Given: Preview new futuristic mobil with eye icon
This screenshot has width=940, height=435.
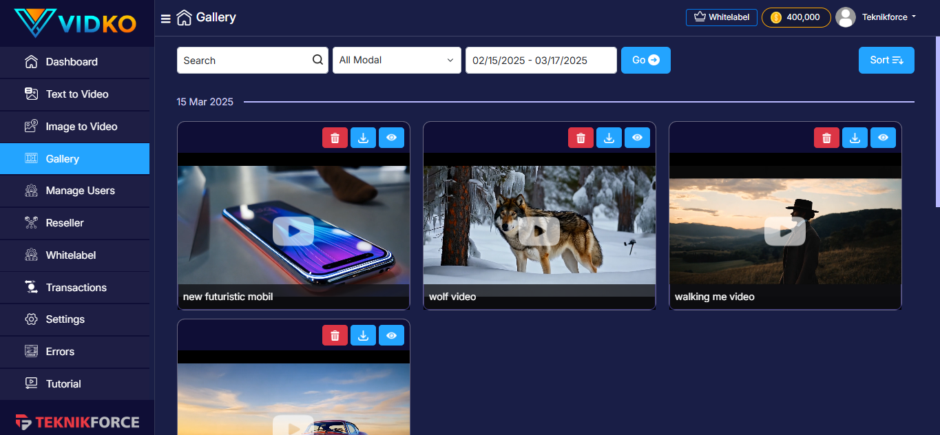Looking at the screenshot, I should tap(391, 138).
